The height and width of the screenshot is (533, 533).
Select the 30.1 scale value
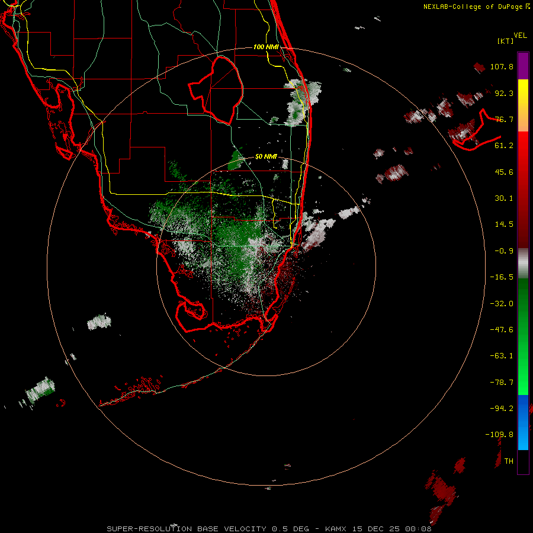point(504,198)
